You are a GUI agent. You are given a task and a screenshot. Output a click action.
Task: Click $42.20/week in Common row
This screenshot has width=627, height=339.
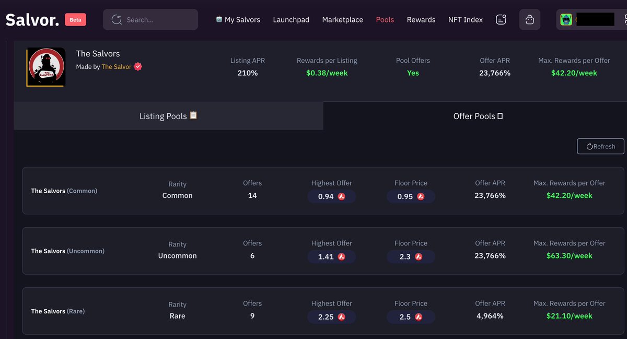pos(570,195)
